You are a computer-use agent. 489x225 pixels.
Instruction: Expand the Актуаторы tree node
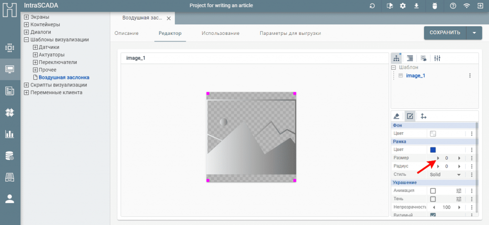35,54
